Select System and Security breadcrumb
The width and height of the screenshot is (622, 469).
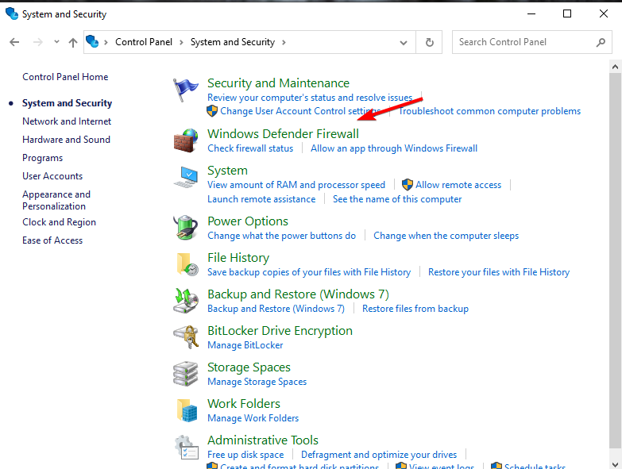pyautogui.click(x=233, y=42)
